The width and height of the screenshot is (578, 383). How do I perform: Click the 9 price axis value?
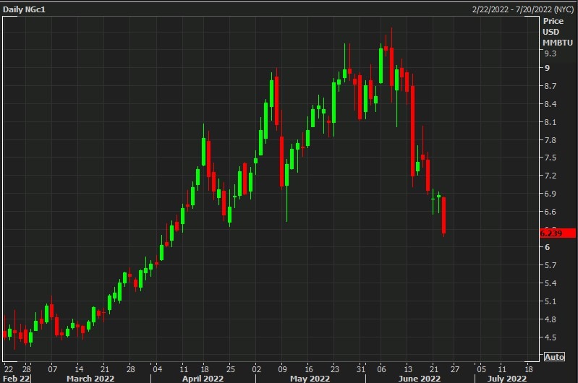[x=547, y=68]
